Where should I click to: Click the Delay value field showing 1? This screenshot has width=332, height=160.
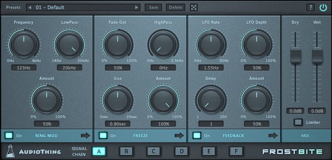click(x=211, y=124)
